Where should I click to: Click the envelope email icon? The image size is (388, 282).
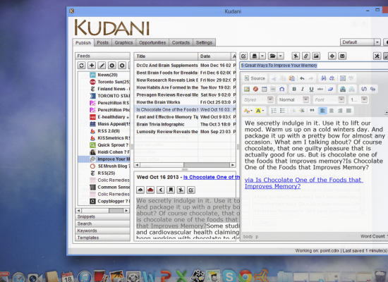coord(342,56)
